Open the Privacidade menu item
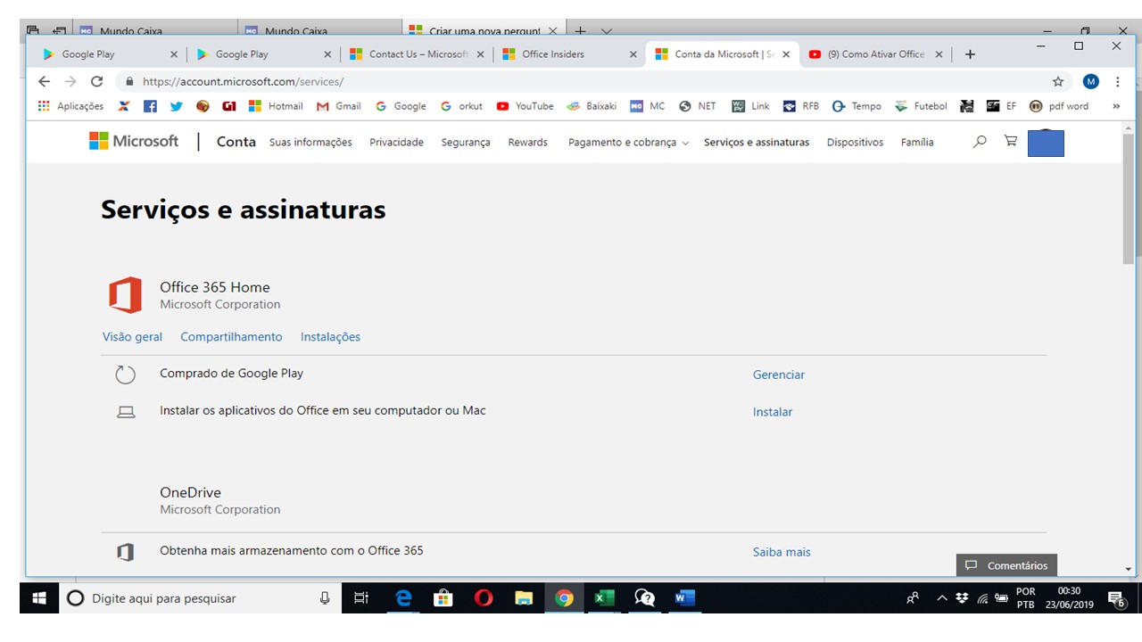The height and width of the screenshot is (642, 1142). tap(396, 142)
